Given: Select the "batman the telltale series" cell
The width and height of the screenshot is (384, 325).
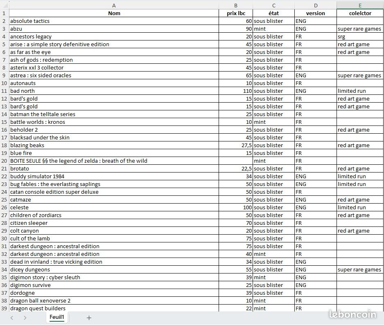Looking at the screenshot, I should (114, 114).
